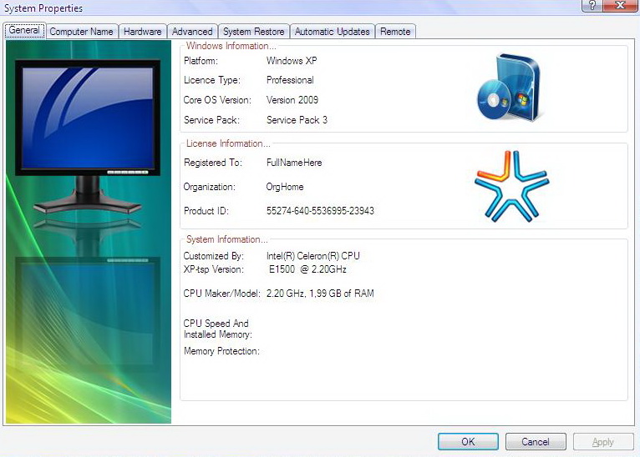Click the 'FullNameHere' registered name
The height and width of the screenshot is (457, 640).
click(x=294, y=163)
